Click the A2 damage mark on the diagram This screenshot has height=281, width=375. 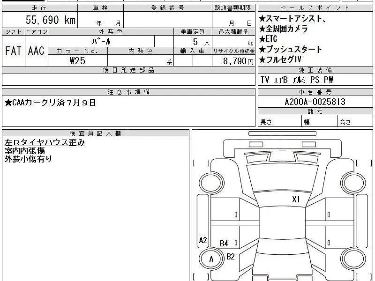pyautogui.click(x=203, y=240)
